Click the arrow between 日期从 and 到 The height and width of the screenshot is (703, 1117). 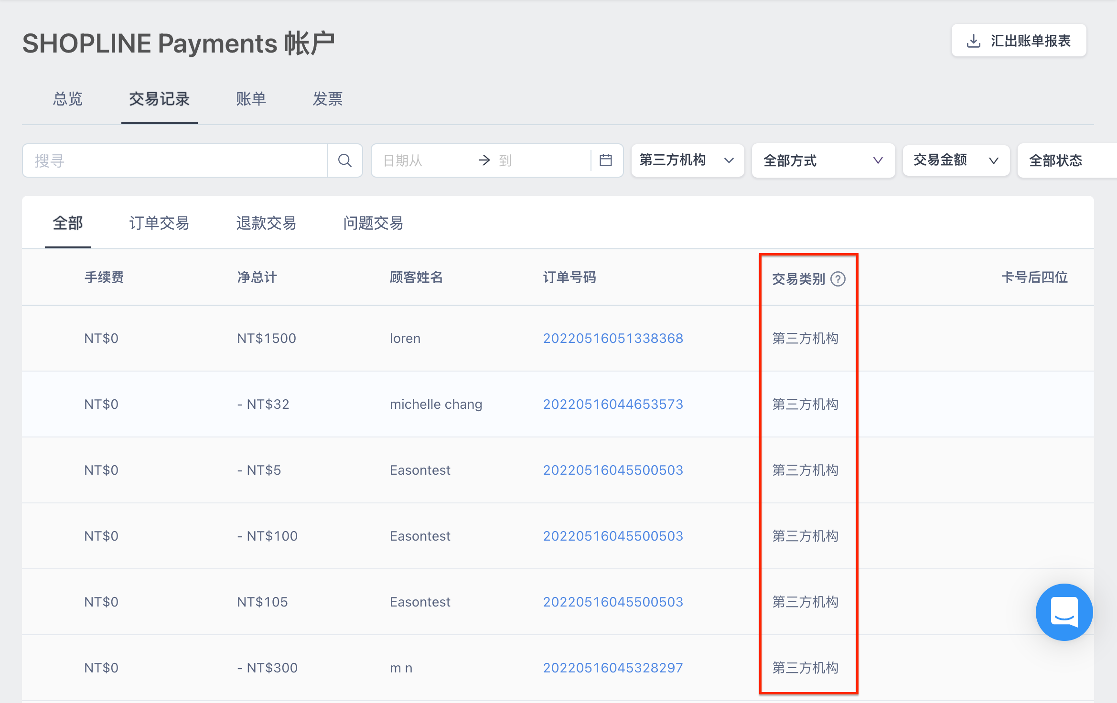point(484,160)
